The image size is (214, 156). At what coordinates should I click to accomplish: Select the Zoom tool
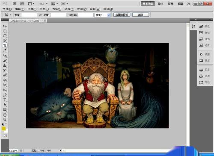click(x=5, y=120)
